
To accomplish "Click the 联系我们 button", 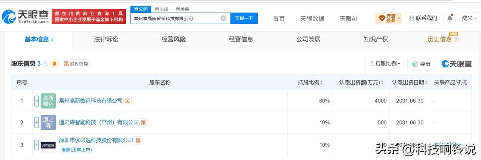I will pos(423,18).
